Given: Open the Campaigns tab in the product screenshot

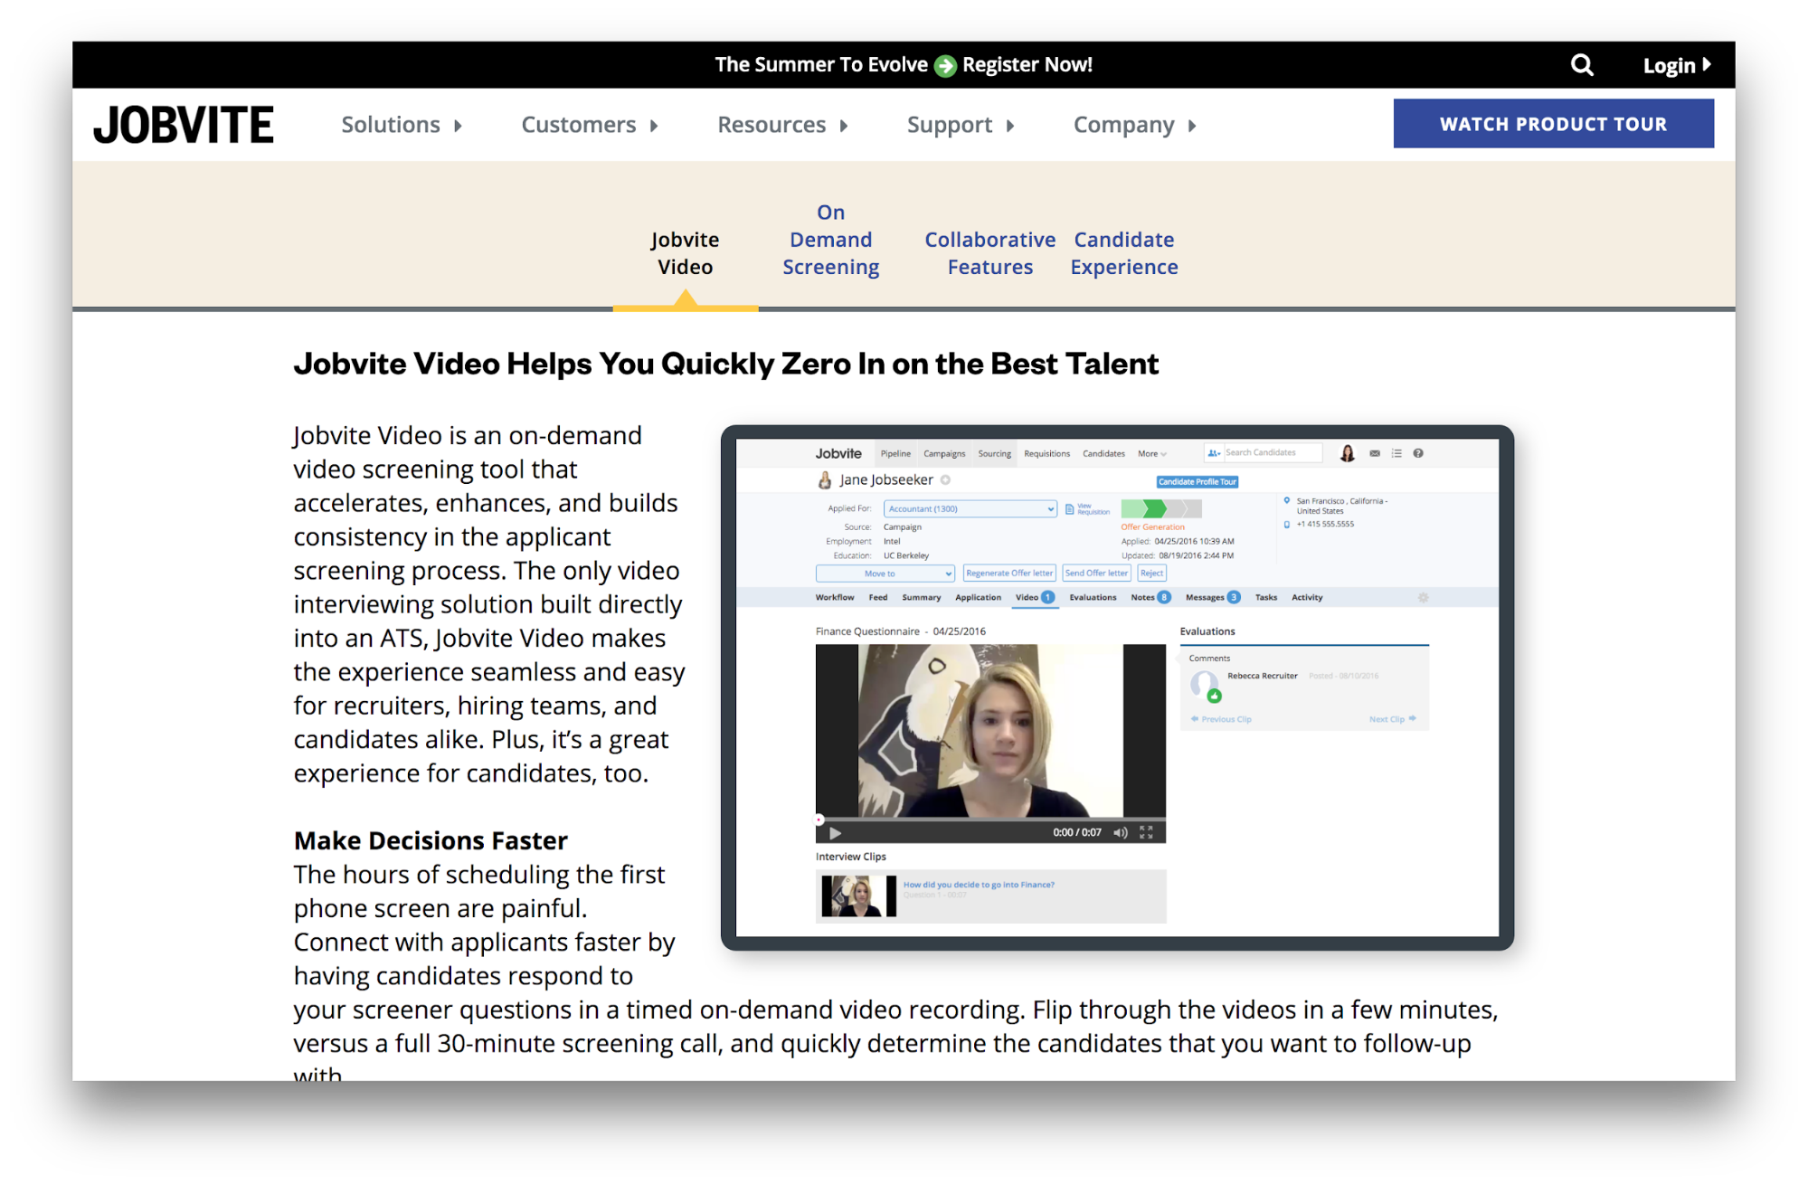Looking at the screenshot, I should click(x=944, y=454).
